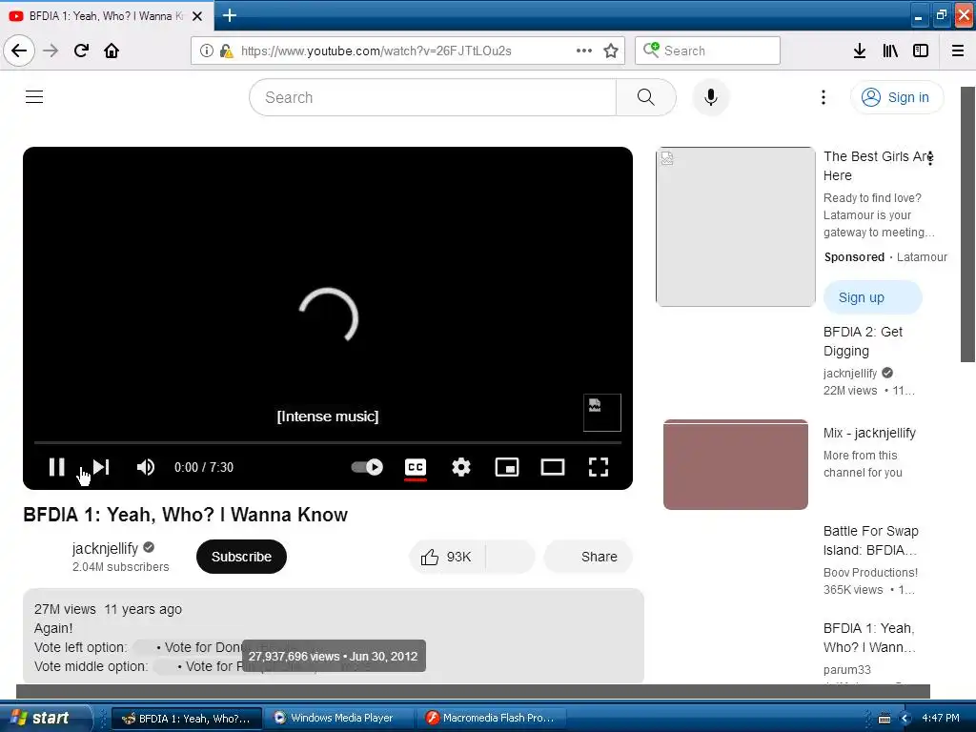The image size is (976, 732).
Task: Subscribe to jacknjellify channel
Action: click(241, 557)
